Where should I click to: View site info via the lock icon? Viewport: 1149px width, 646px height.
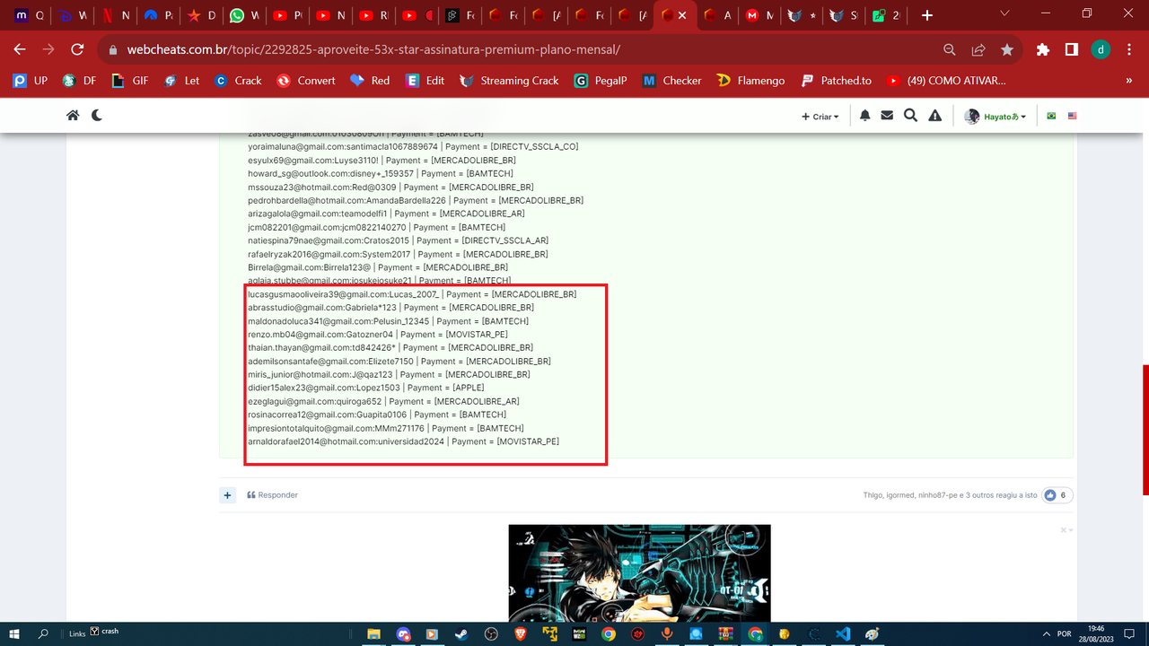pyautogui.click(x=113, y=50)
